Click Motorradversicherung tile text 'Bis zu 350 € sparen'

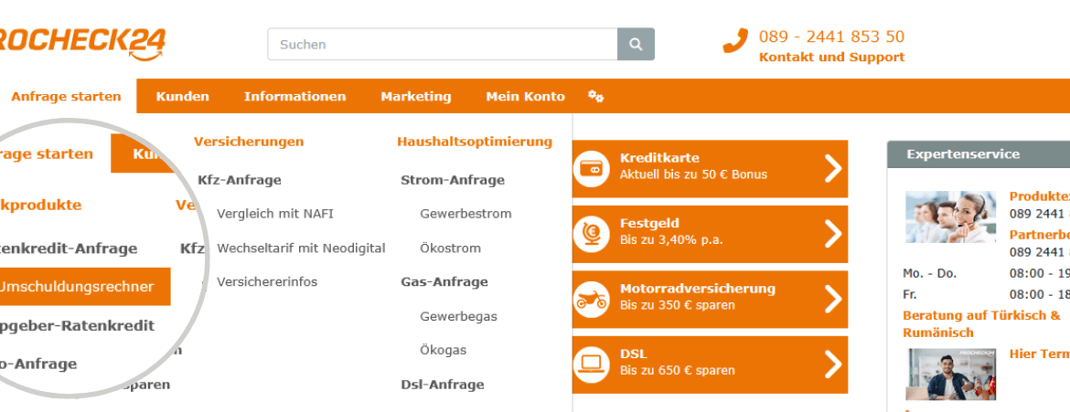[677, 306]
